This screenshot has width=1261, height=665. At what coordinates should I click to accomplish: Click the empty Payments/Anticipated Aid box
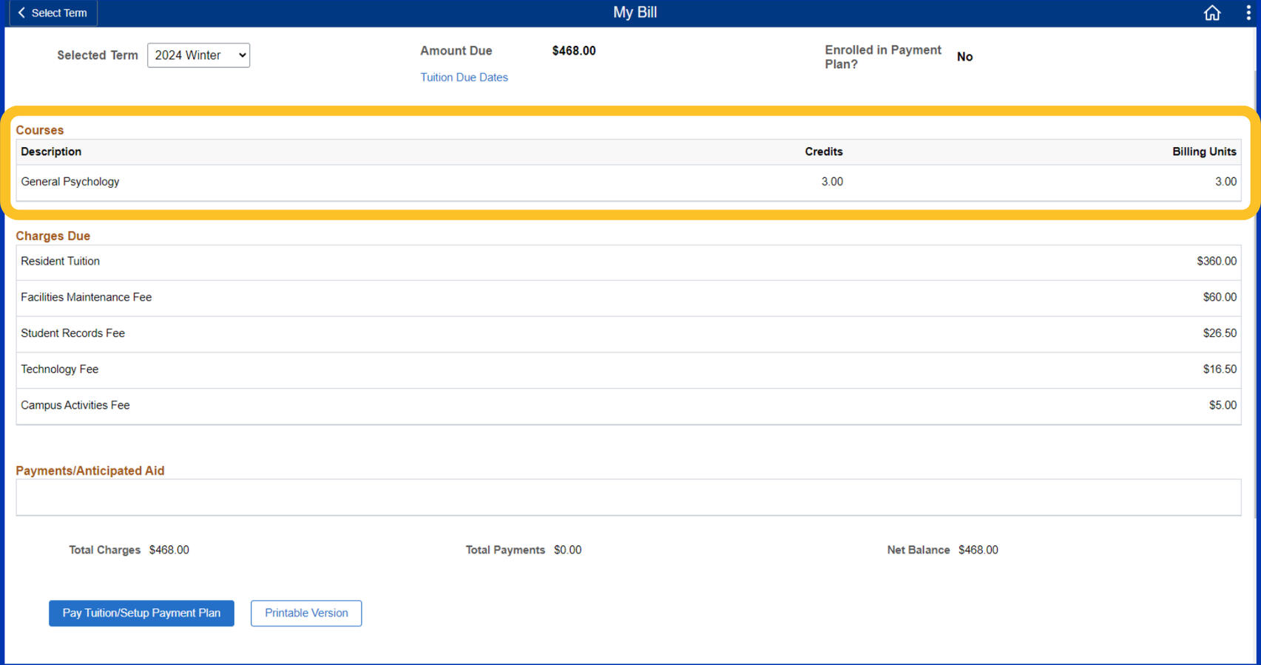[x=628, y=497]
